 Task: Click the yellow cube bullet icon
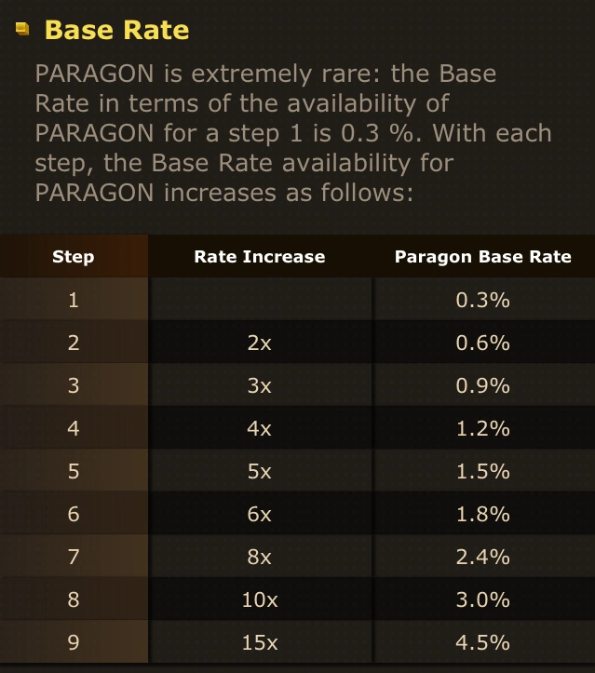tap(22, 29)
